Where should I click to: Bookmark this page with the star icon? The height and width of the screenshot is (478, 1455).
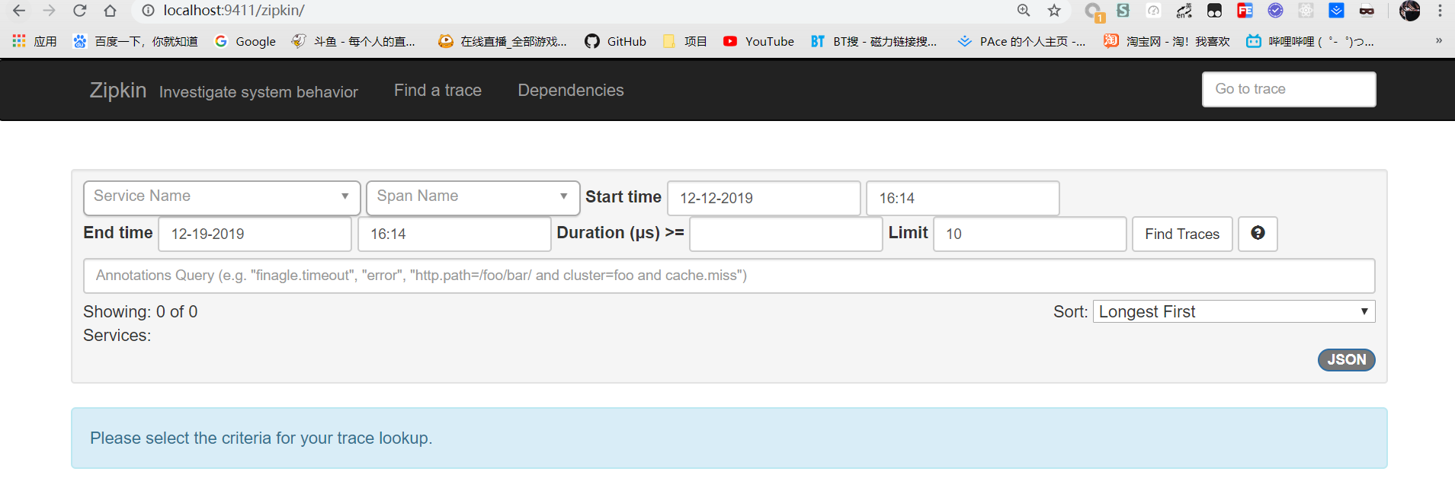pos(1054,11)
